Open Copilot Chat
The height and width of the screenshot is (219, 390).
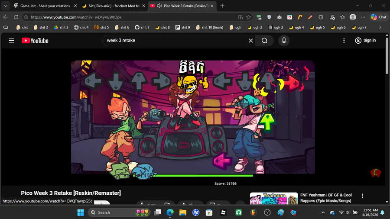pyautogui.click(x=379, y=17)
